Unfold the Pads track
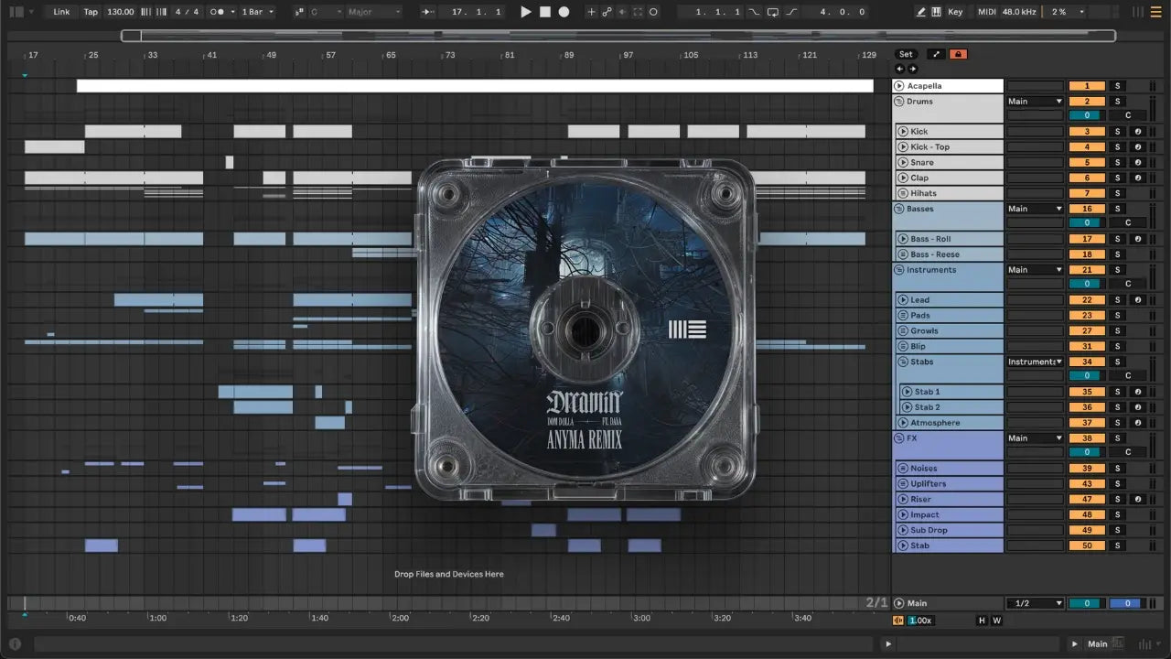 pos(903,316)
